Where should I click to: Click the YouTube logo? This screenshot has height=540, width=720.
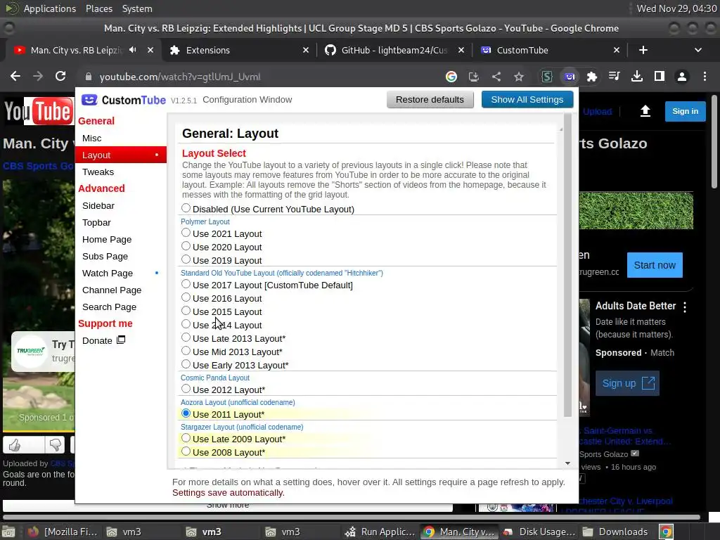pos(38,111)
